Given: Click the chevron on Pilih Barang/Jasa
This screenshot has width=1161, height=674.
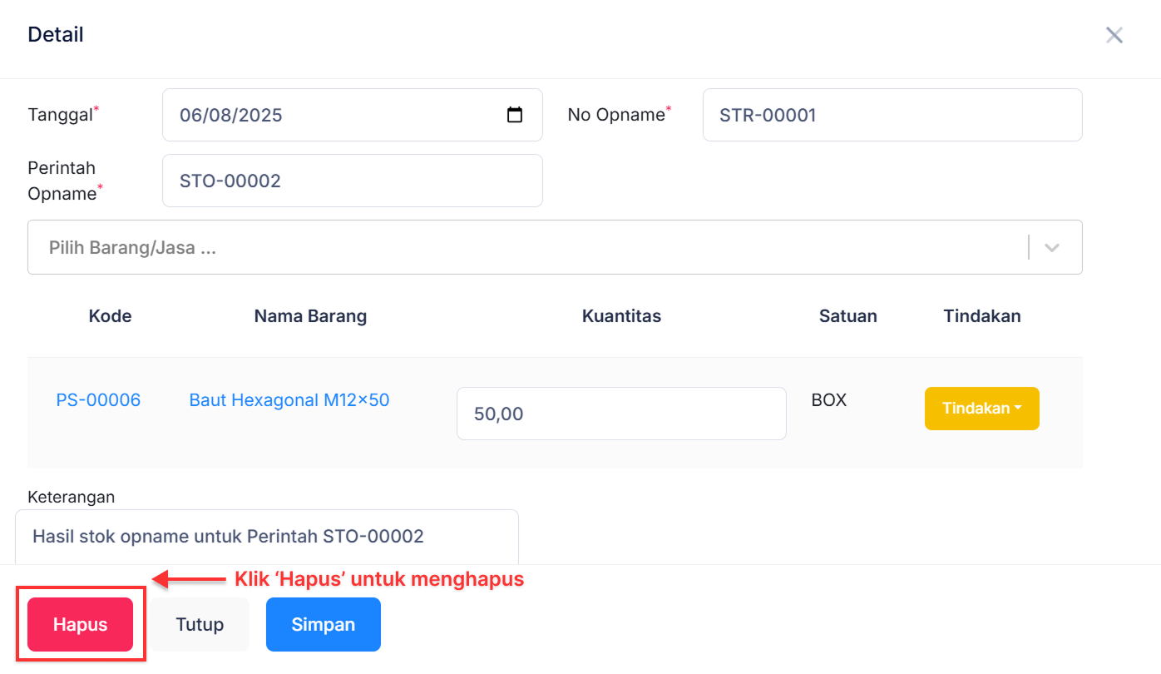Looking at the screenshot, I should 1051,247.
